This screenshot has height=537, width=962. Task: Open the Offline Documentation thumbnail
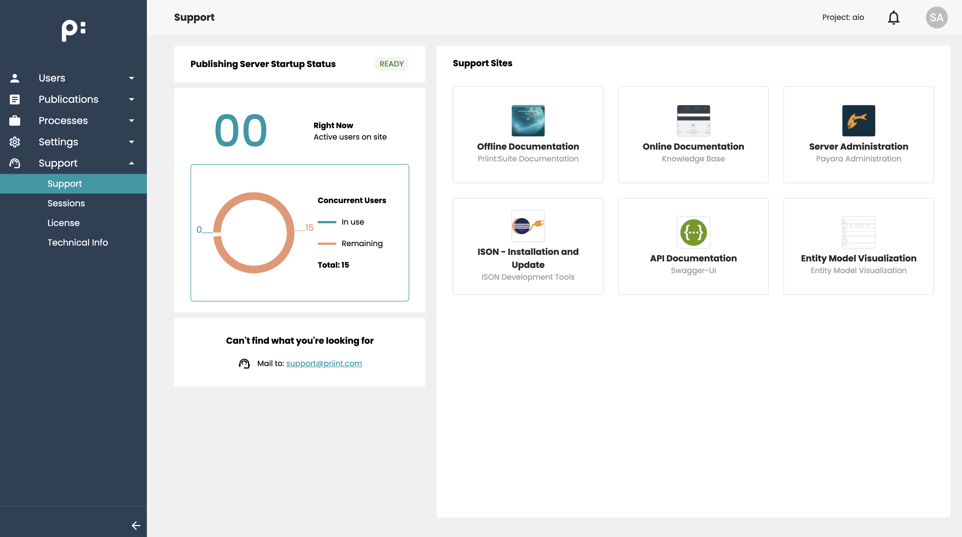pos(528,120)
